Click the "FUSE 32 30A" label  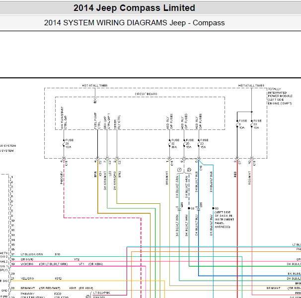click(175, 143)
